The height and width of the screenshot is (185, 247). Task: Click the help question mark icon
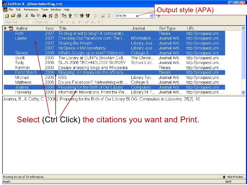click(159, 16)
